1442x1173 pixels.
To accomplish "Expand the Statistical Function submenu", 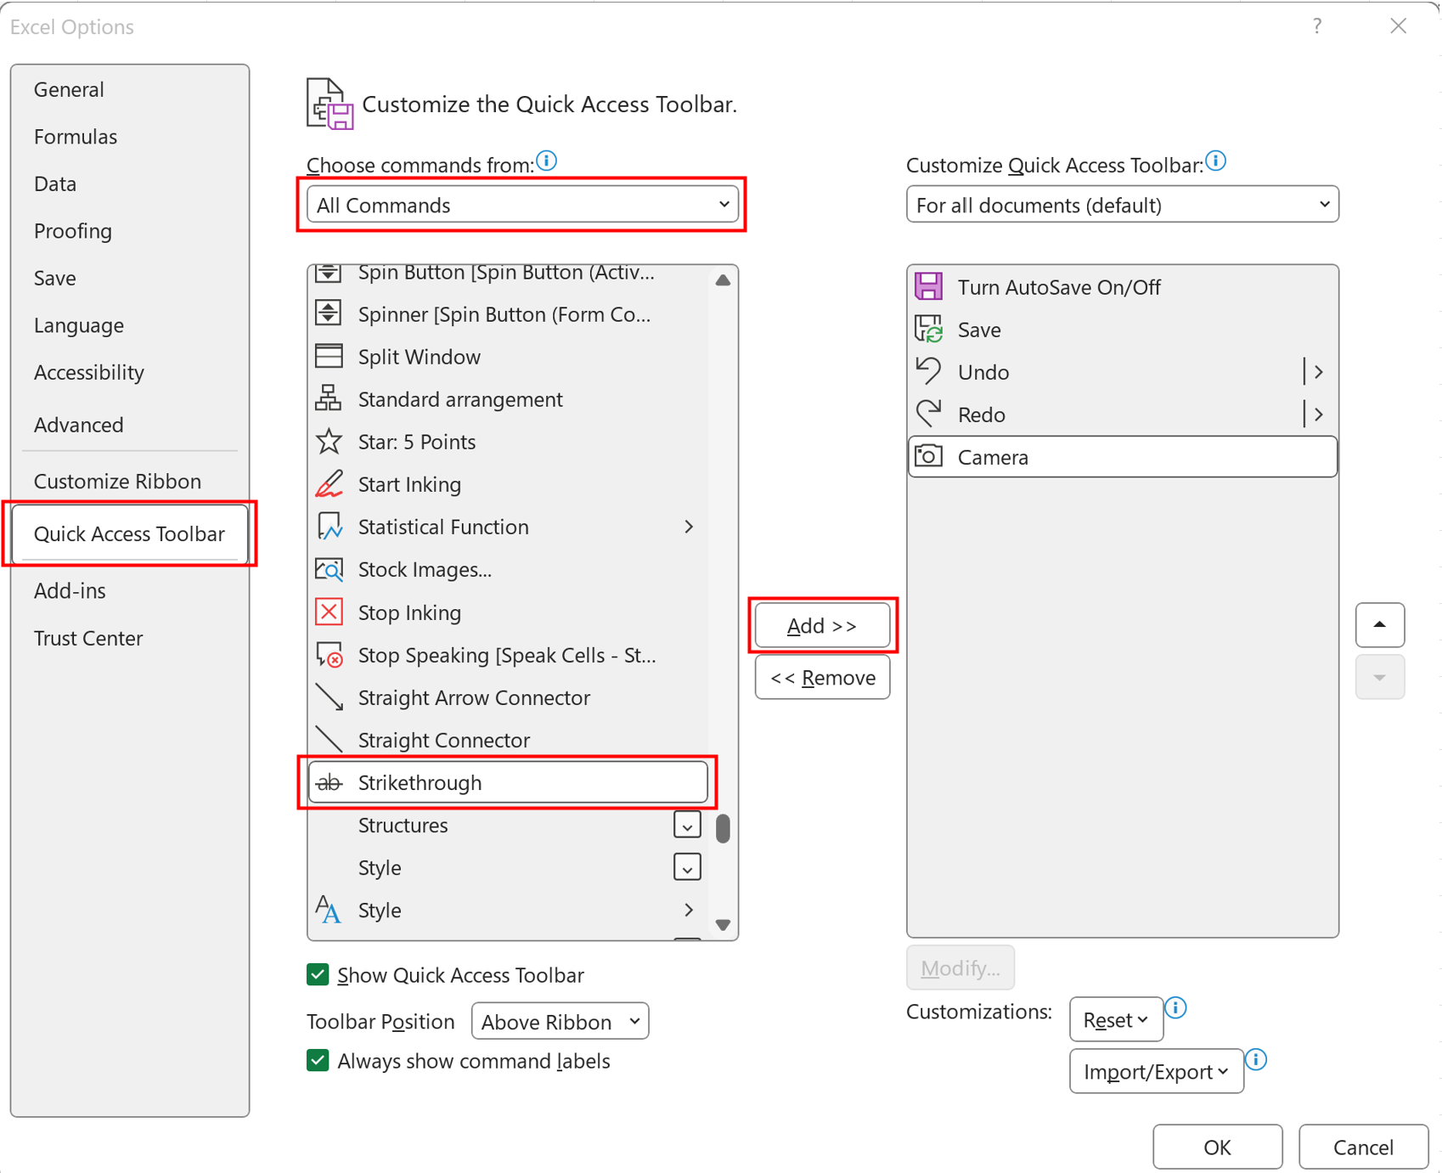I will coord(689,527).
